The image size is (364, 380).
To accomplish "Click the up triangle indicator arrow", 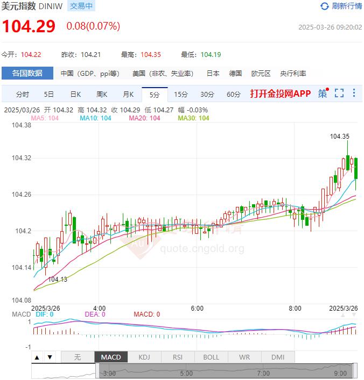I will pos(37,357).
